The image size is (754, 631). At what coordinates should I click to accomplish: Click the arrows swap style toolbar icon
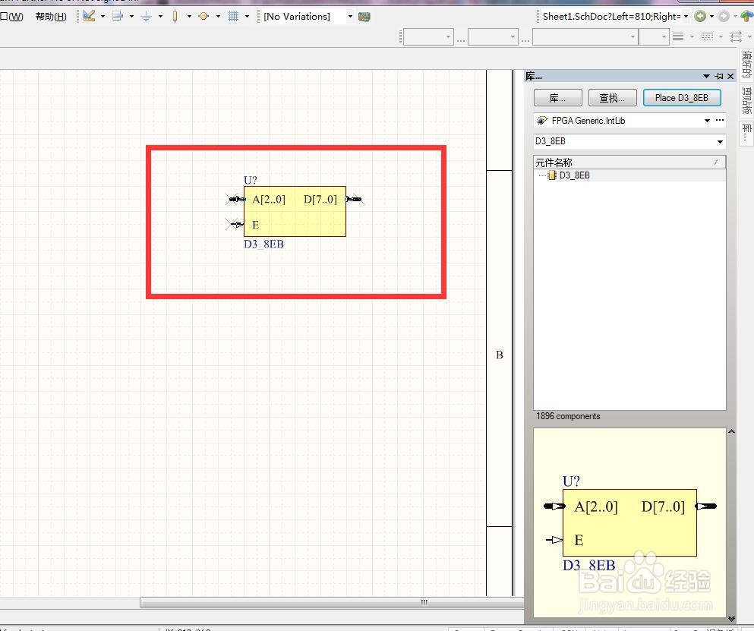click(736, 36)
